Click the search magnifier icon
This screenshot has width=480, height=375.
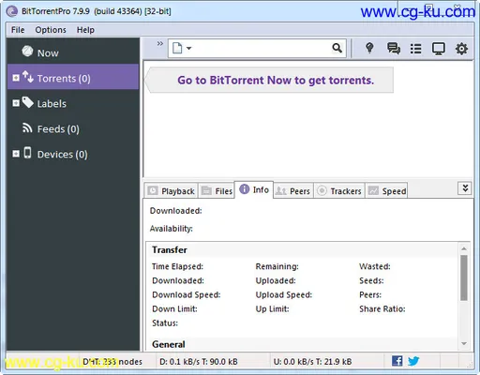tap(337, 48)
